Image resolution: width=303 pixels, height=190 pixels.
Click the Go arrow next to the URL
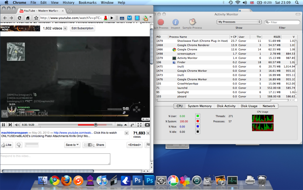point(112,18)
